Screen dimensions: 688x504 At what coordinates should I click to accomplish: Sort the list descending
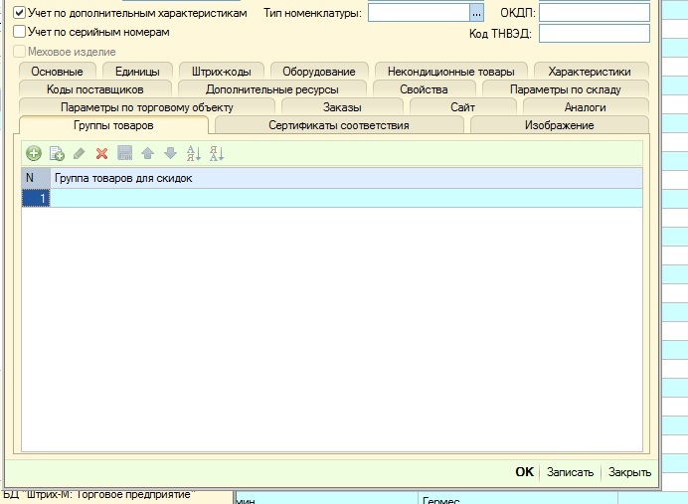click(x=217, y=153)
